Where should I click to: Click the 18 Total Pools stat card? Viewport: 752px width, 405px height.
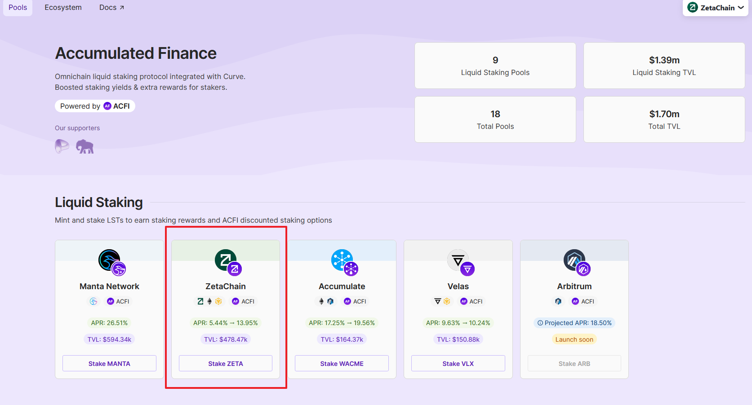coord(495,119)
